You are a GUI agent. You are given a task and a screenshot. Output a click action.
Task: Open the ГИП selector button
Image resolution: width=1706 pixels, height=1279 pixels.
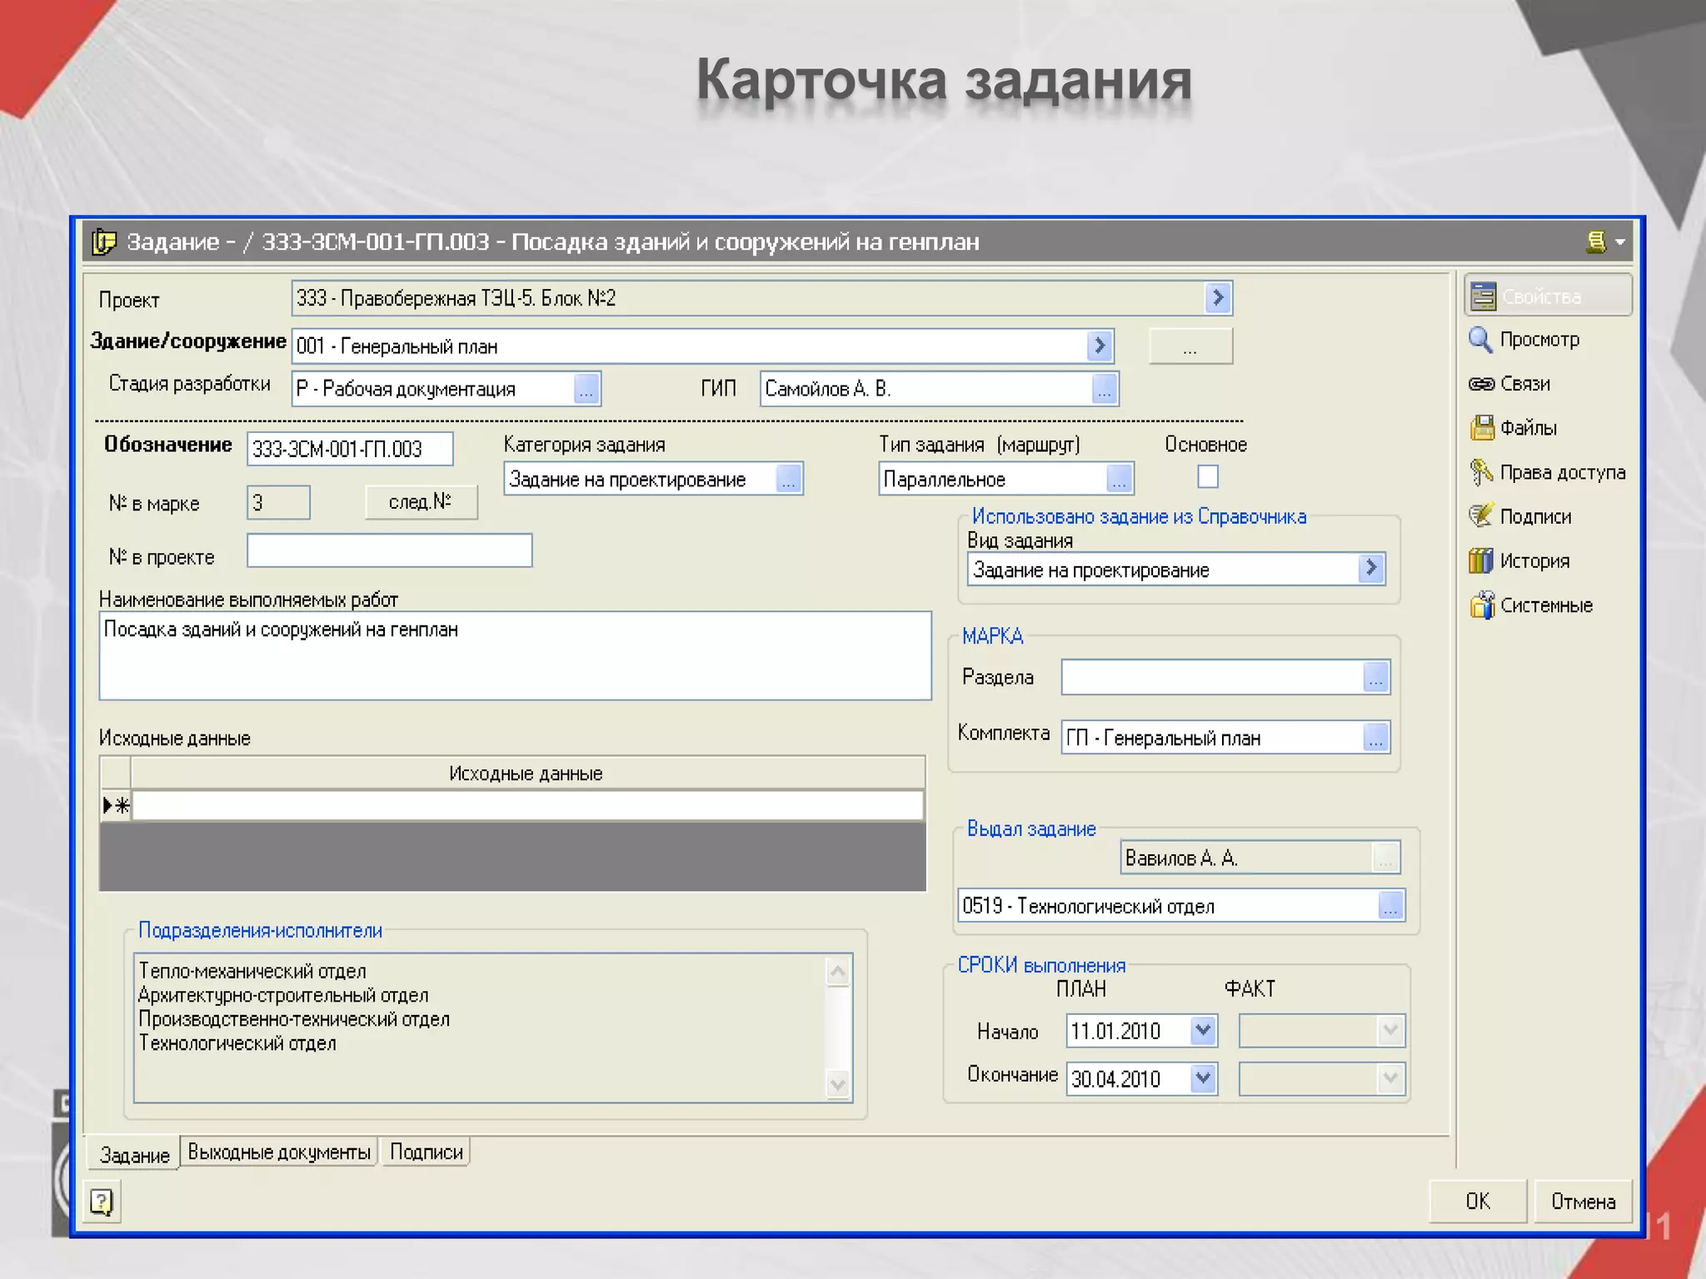(1105, 389)
